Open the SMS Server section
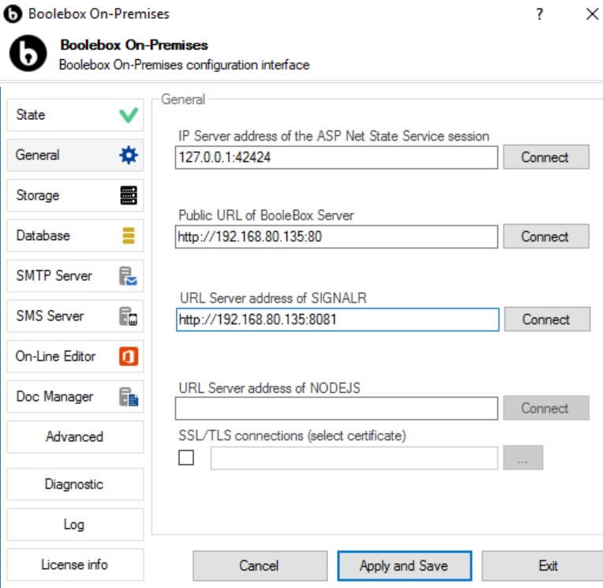The width and height of the screenshot is (603, 588). (76, 316)
